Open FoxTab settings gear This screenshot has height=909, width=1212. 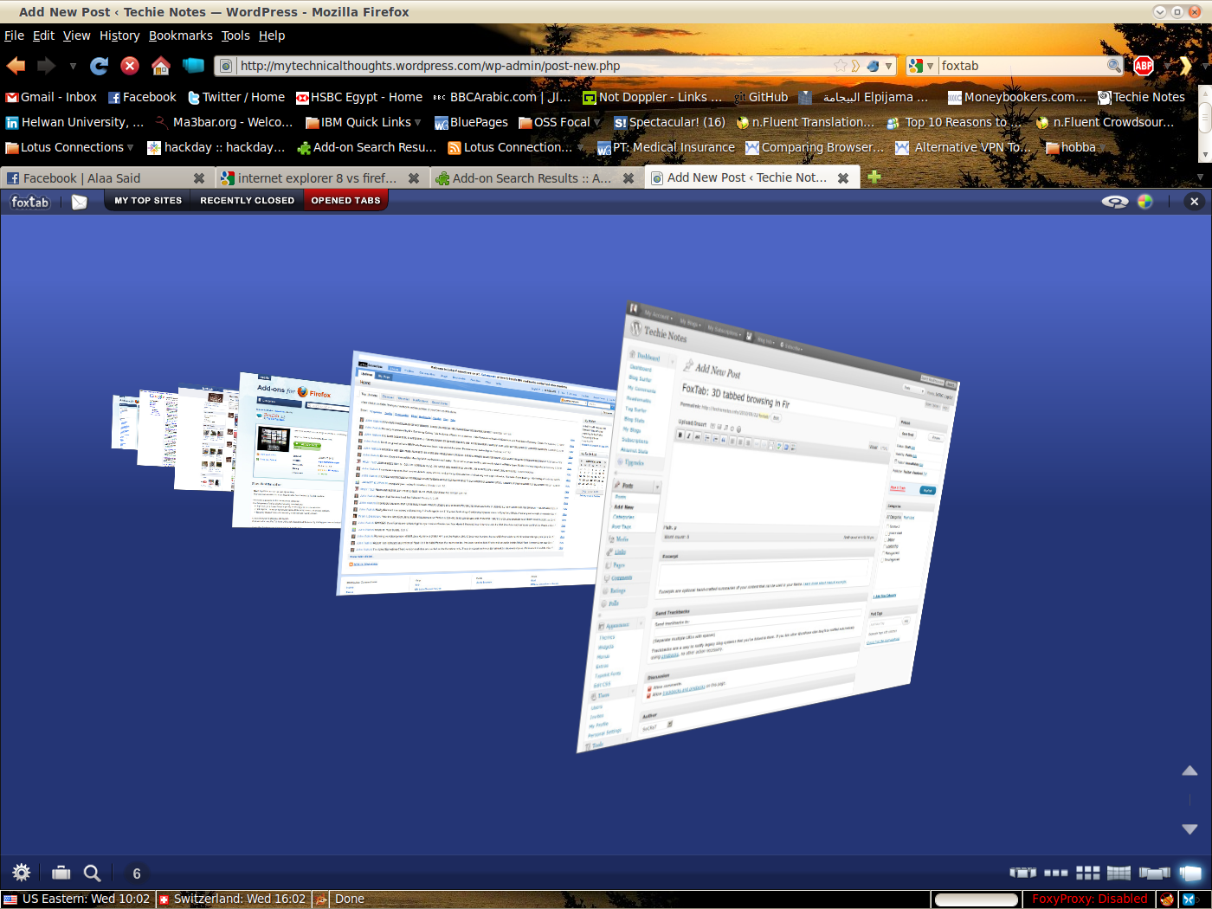[x=22, y=873]
